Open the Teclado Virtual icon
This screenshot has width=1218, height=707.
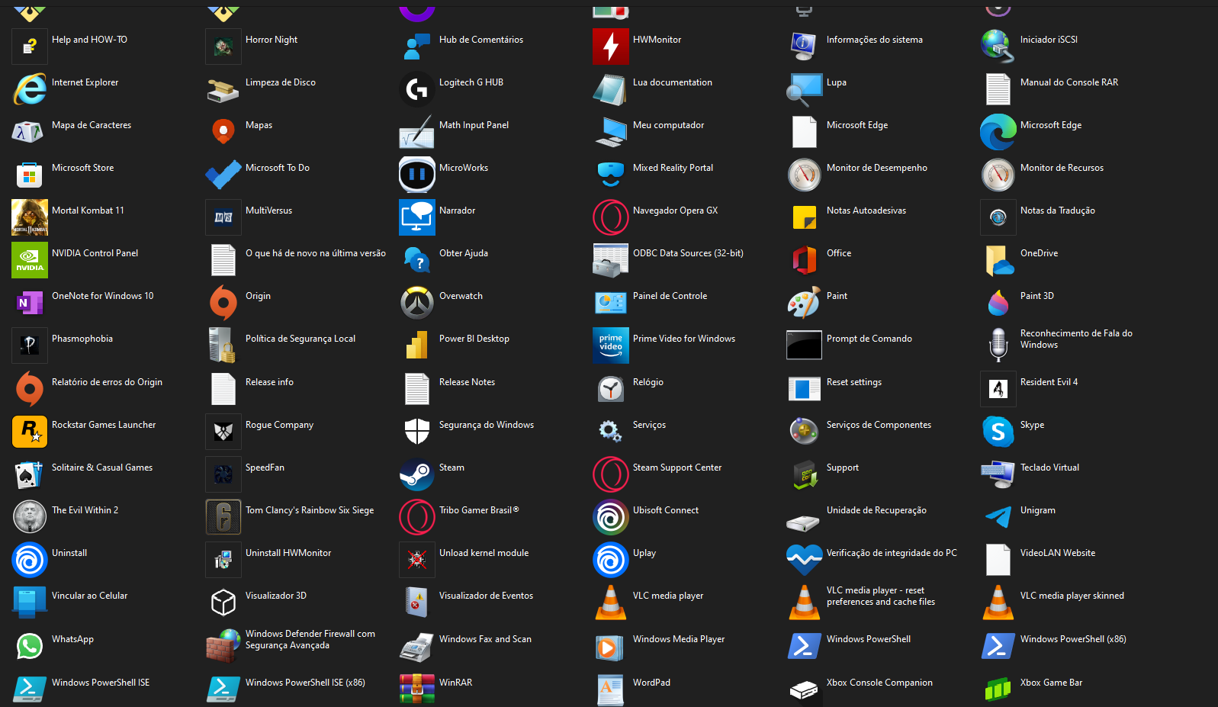998,474
